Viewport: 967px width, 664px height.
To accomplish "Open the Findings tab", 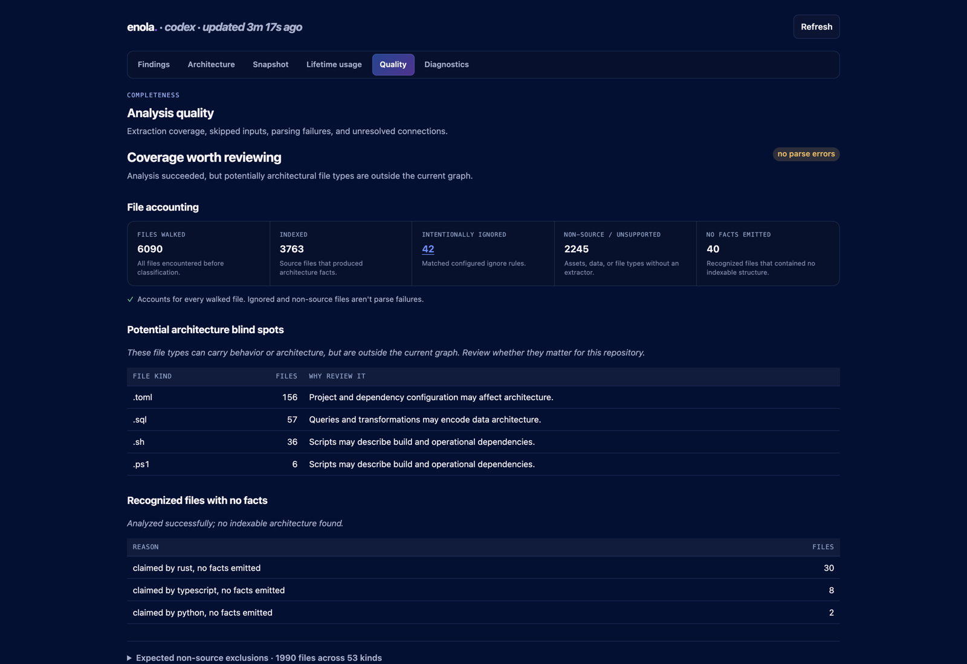I will coord(154,65).
